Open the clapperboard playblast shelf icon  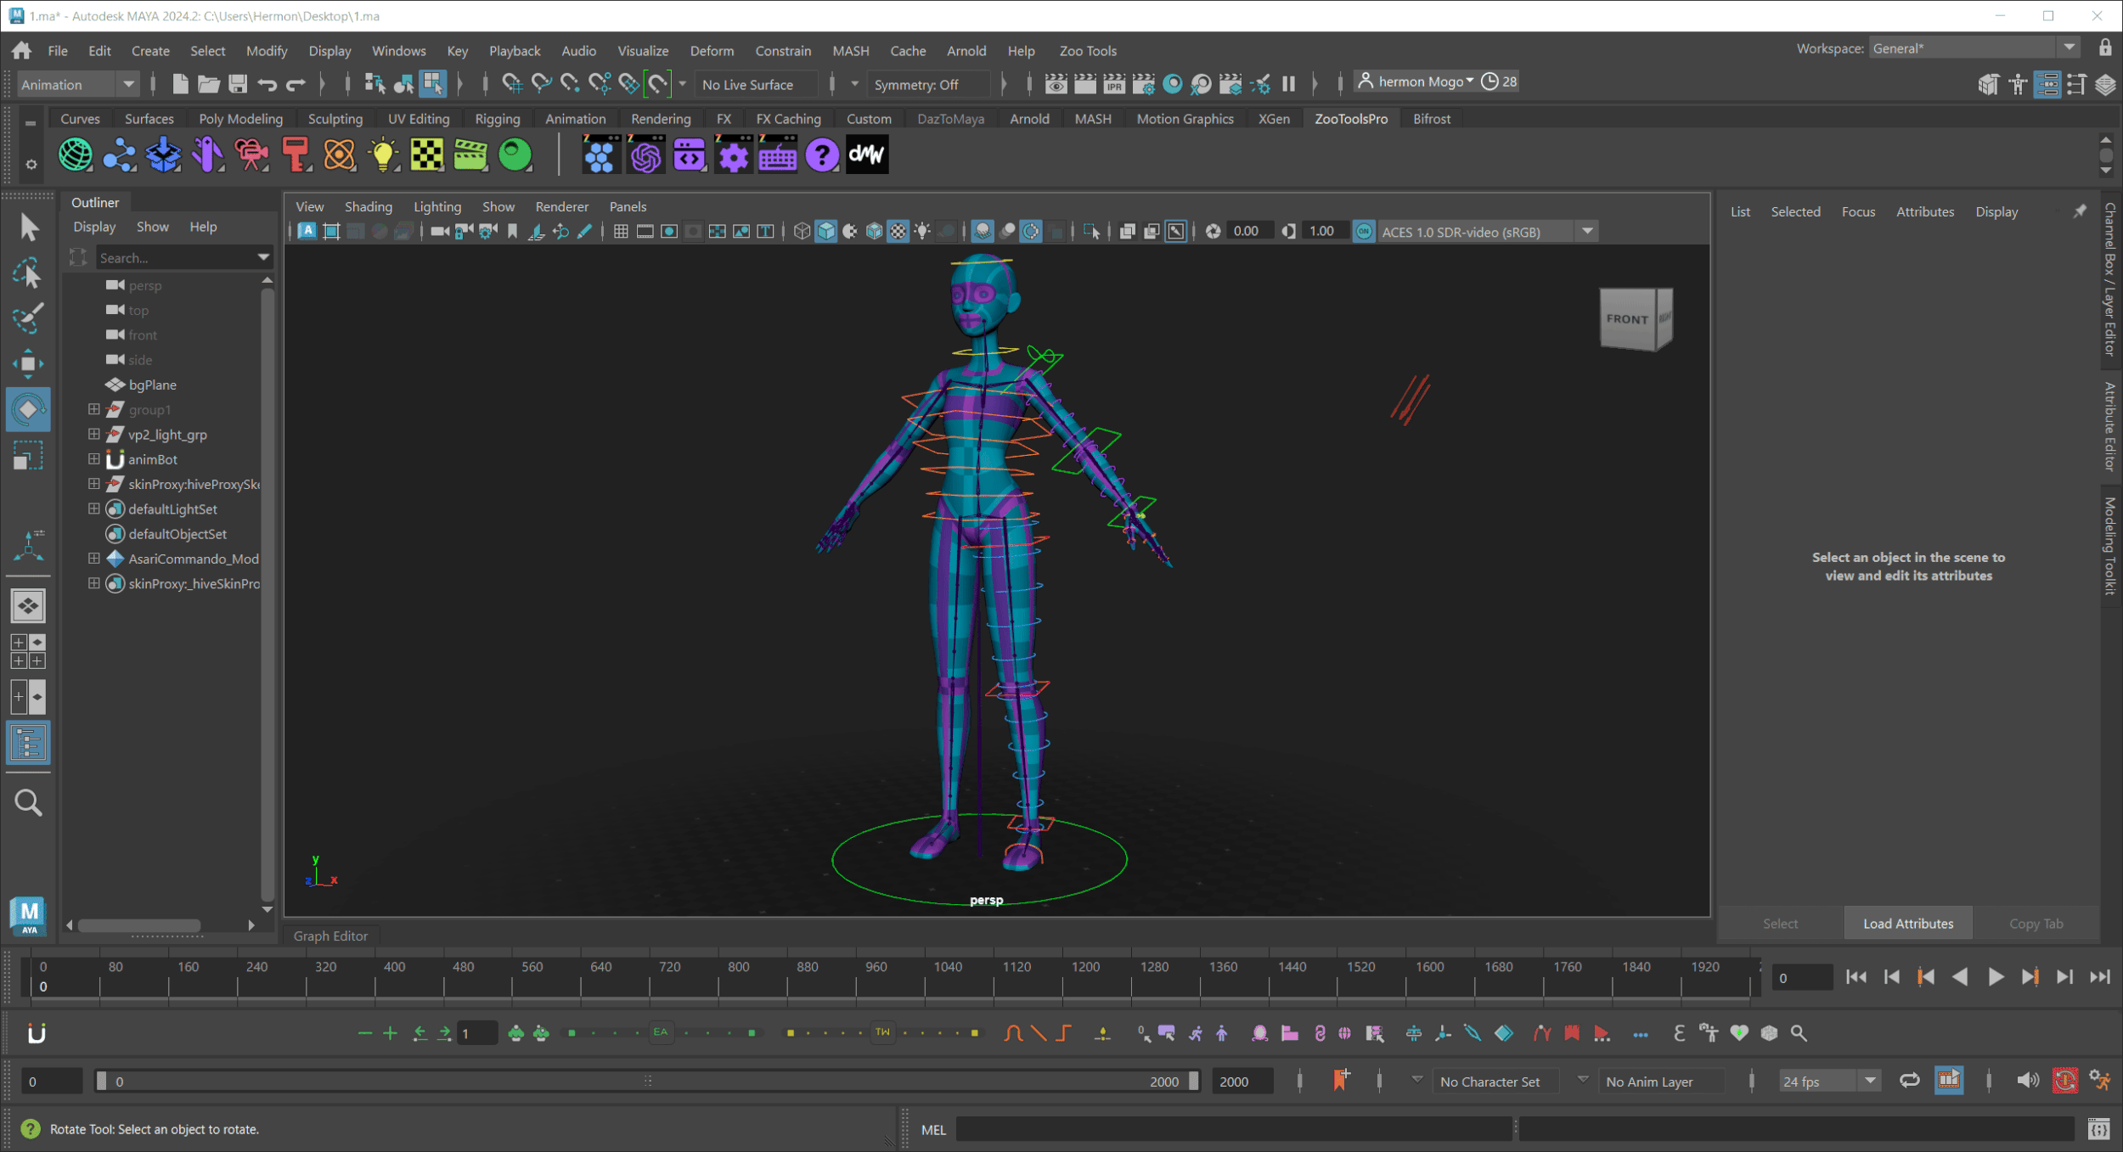pos(471,155)
